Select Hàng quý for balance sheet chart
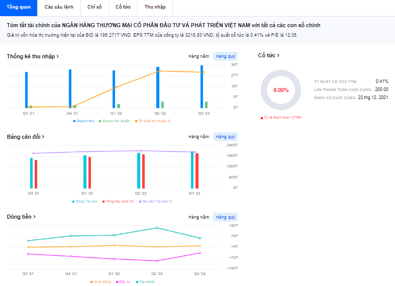 click(226, 137)
